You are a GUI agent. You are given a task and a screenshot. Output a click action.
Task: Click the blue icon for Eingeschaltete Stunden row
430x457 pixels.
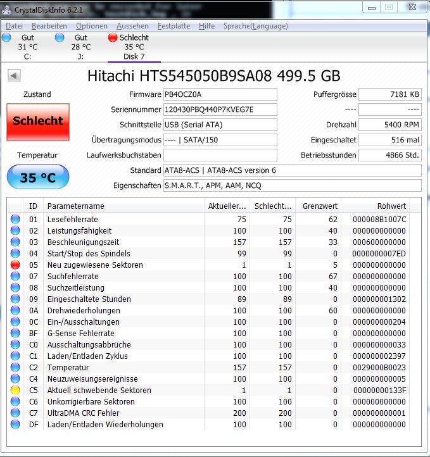point(15,299)
